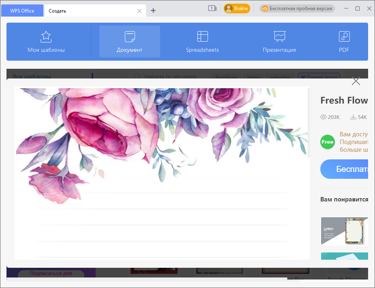Click the Вам понравится heading
Image resolution: width=375 pixels, height=288 pixels.
pyautogui.click(x=344, y=199)
